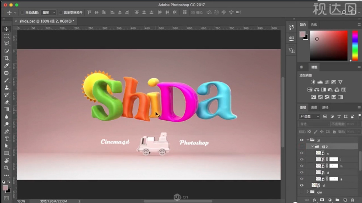Select the Eraser tool
362x203 pixels.
[7, 102]
